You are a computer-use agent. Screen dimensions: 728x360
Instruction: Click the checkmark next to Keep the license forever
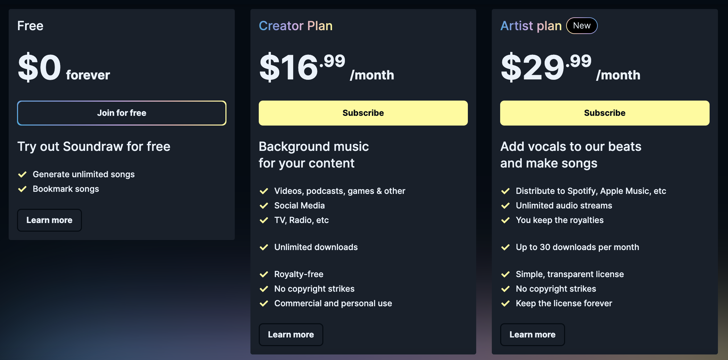click(505, 303)
